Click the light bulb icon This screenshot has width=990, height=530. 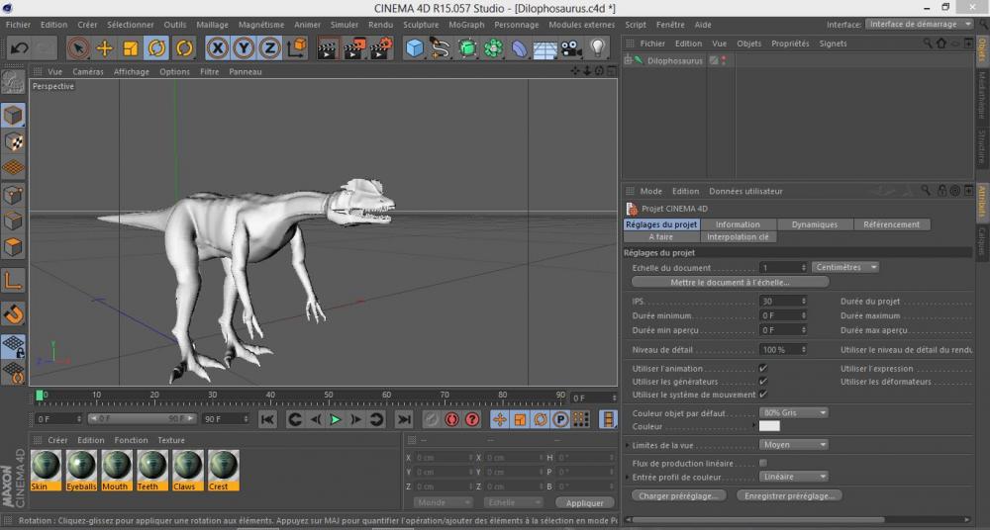coord(598,47)
